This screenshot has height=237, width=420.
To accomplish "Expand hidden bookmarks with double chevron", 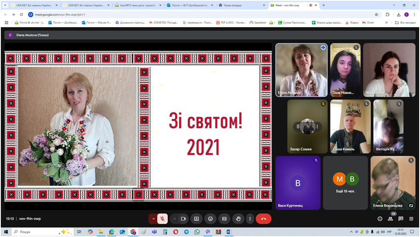I will (386, 23).
